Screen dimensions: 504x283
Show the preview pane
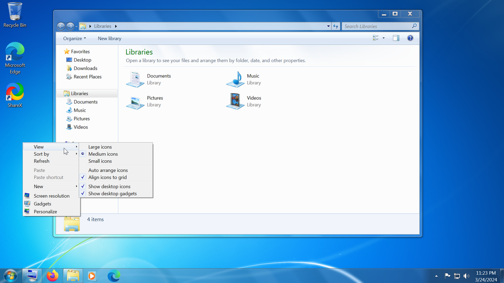pos(396,38)
